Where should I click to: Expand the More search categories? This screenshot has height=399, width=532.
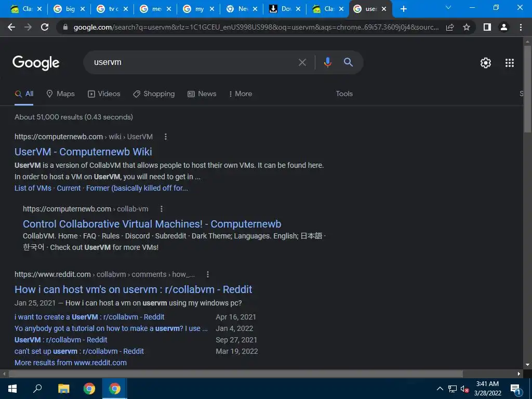(x=240, y=94)
